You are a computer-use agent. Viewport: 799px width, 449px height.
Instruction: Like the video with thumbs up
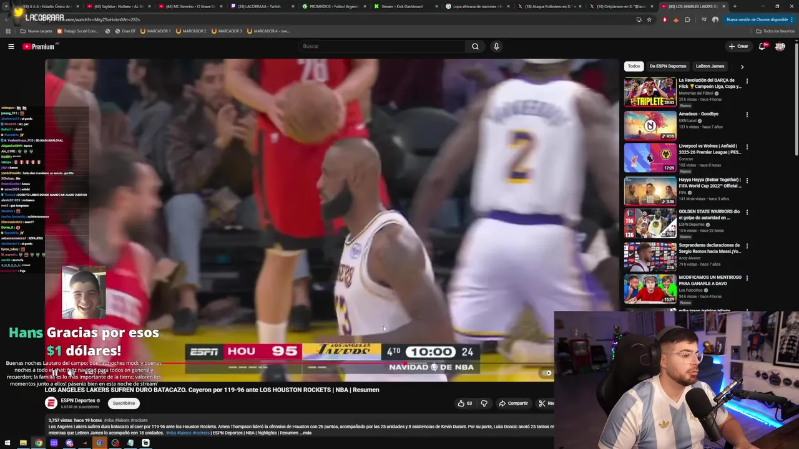464,403
